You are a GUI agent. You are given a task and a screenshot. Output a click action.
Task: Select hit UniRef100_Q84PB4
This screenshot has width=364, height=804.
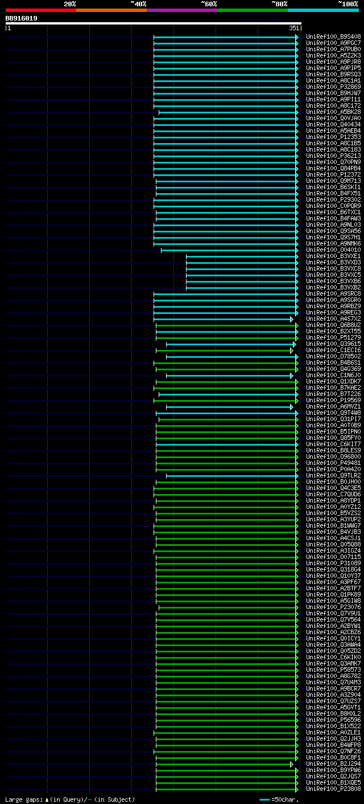333,169
